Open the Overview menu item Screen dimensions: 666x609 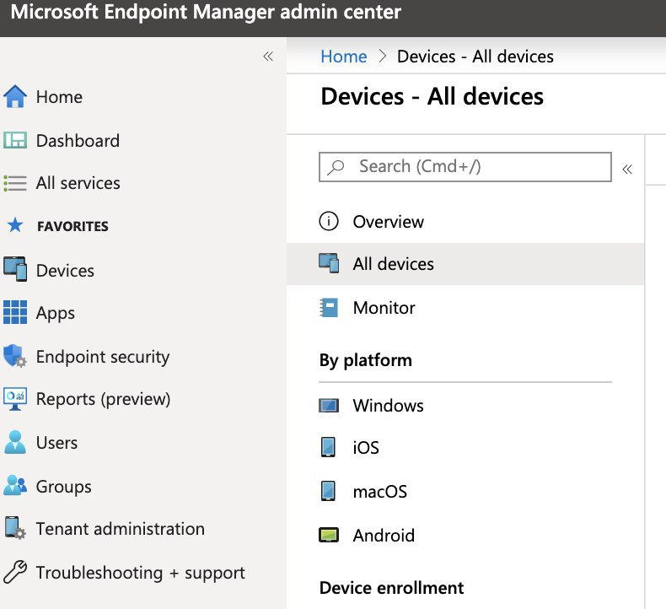coord(465,221)
